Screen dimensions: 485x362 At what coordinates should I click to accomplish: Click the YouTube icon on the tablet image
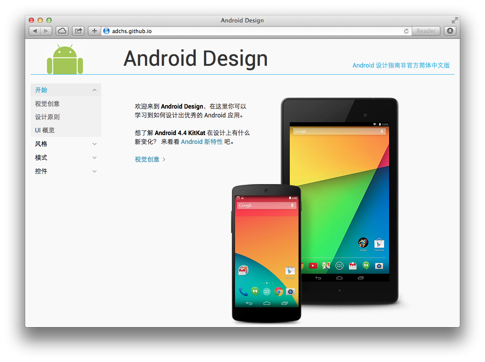(x=313, y=266)
